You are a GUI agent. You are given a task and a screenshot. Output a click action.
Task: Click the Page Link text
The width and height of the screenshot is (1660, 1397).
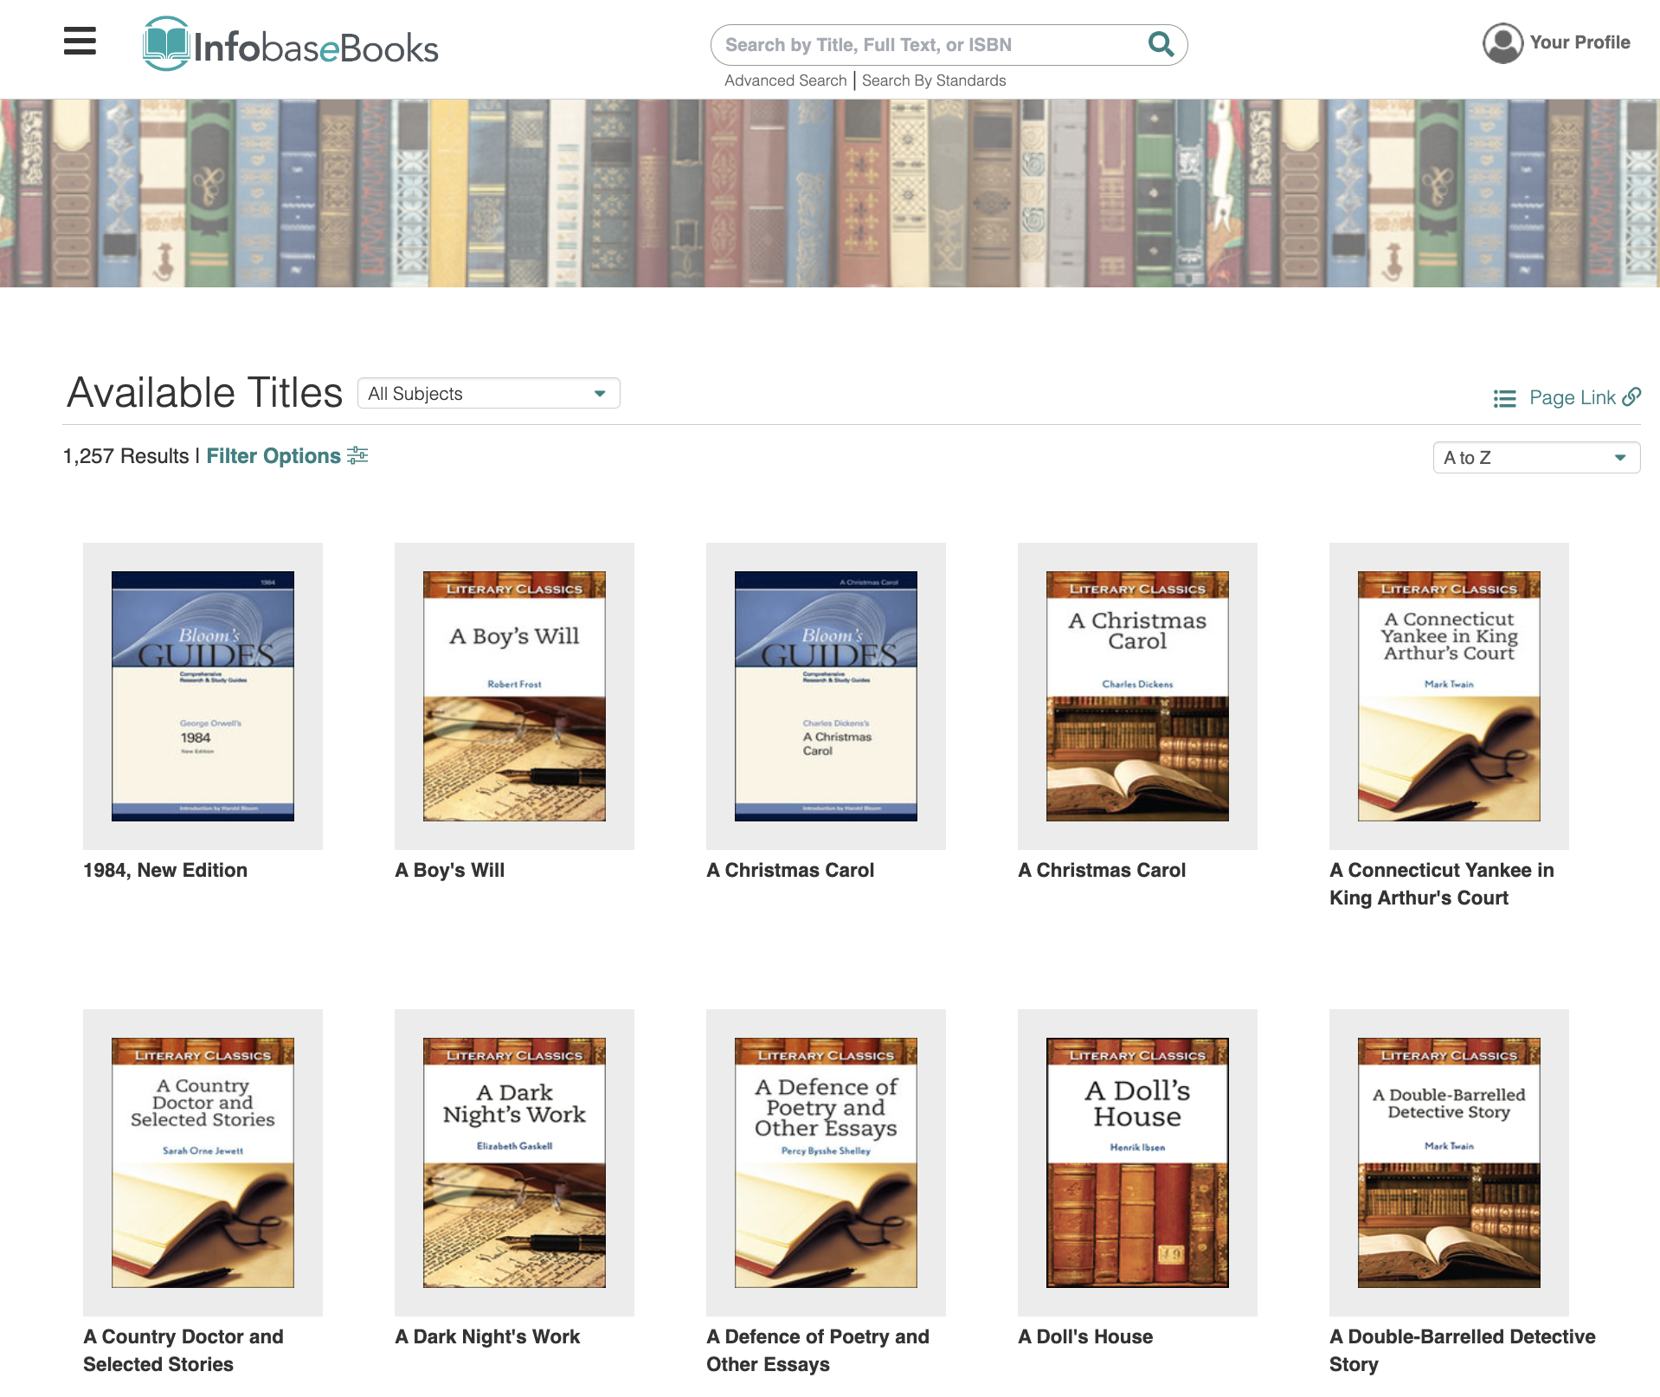[x=1572, y=397]
